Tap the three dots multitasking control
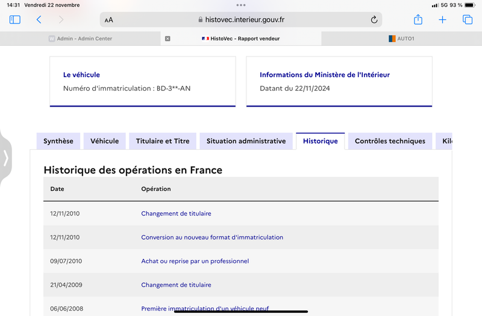This screenshot has height=316, width=482. tap(241, 5)
